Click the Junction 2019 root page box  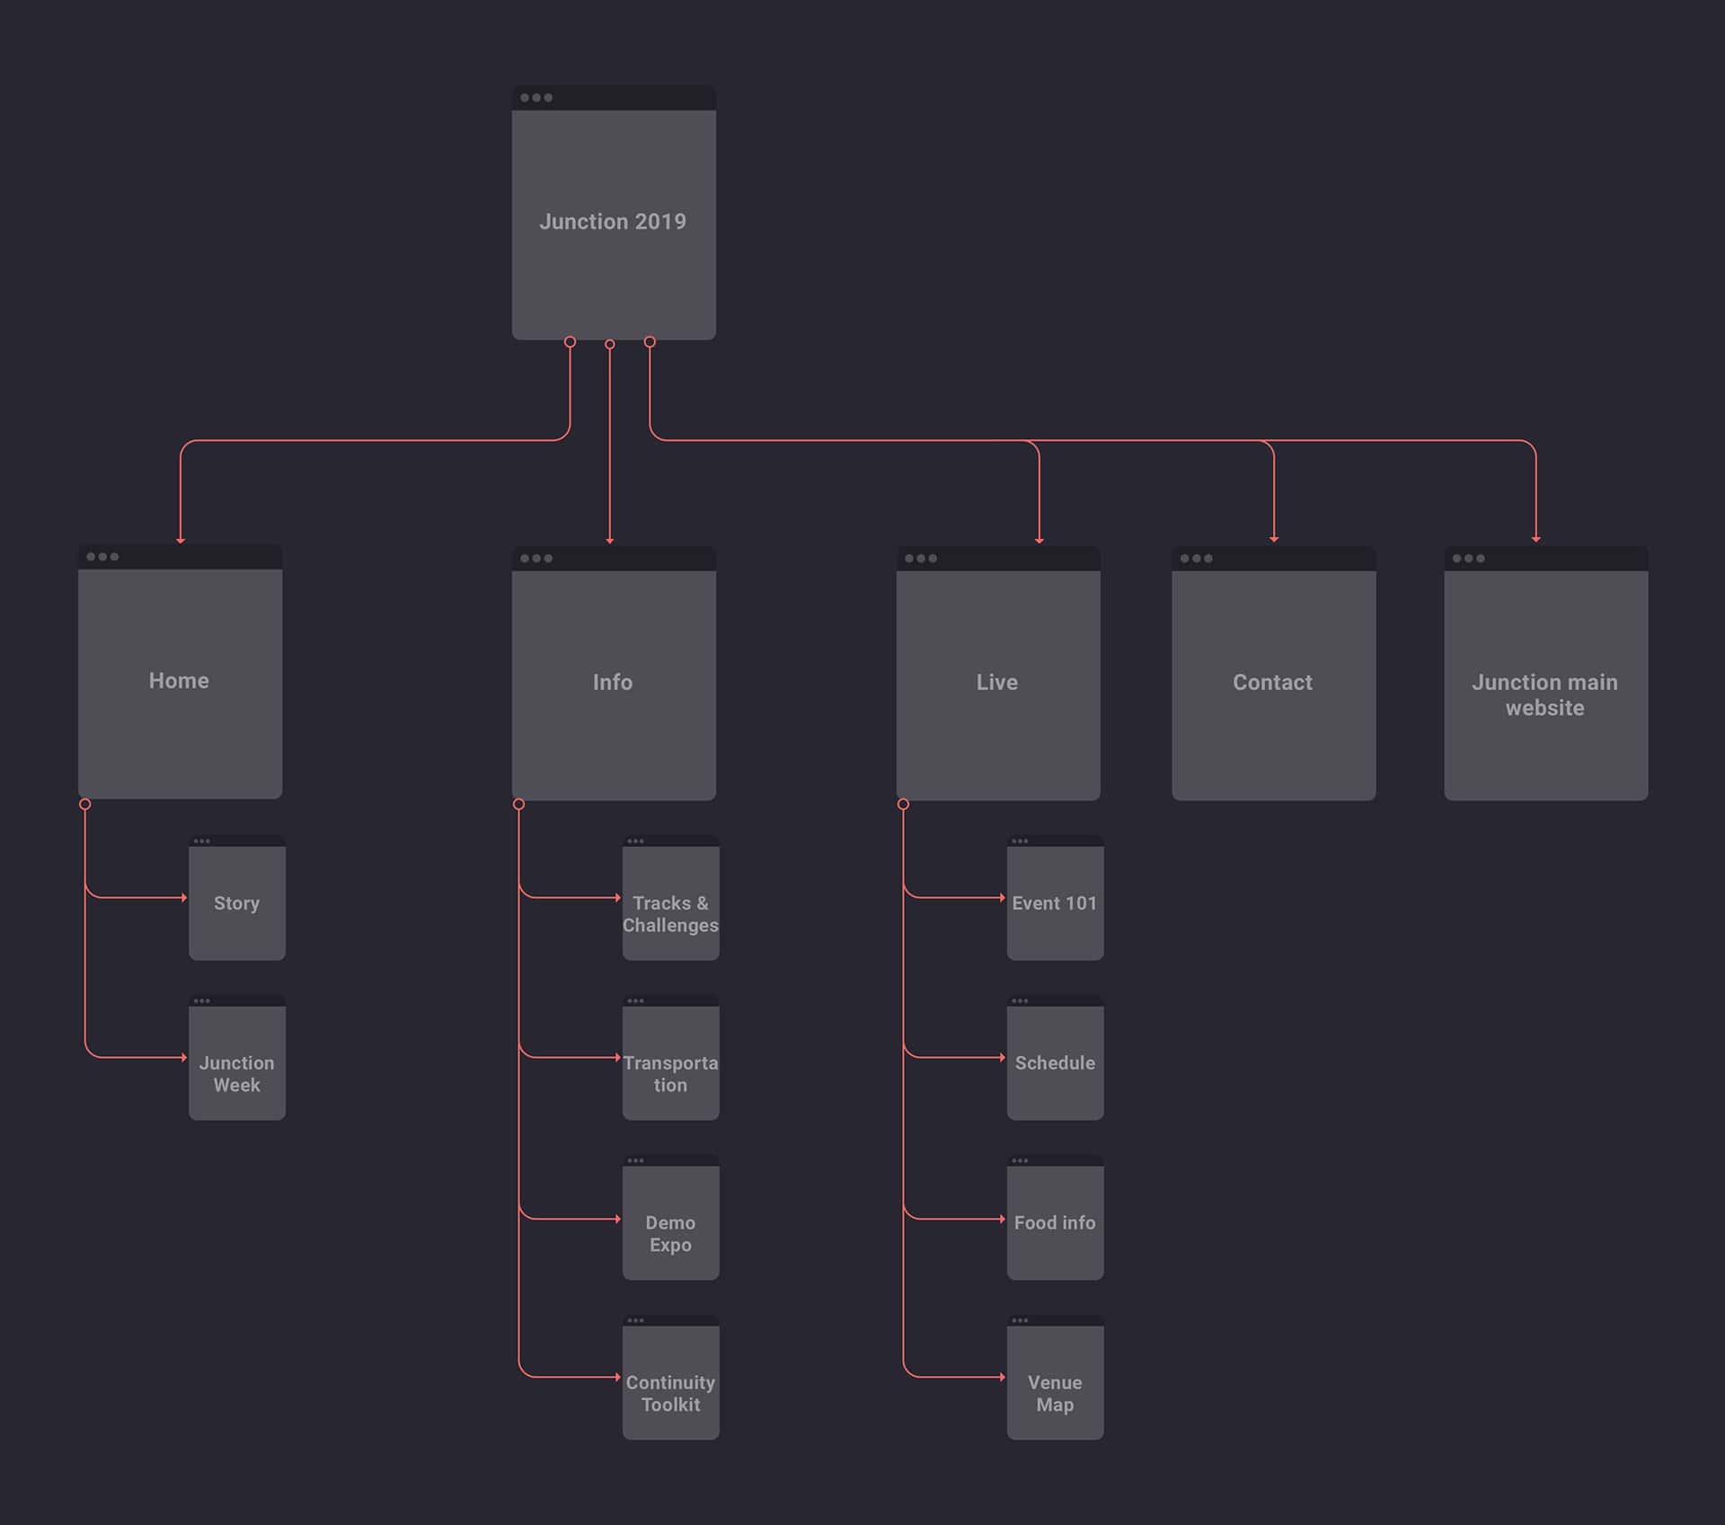(614, 222)
